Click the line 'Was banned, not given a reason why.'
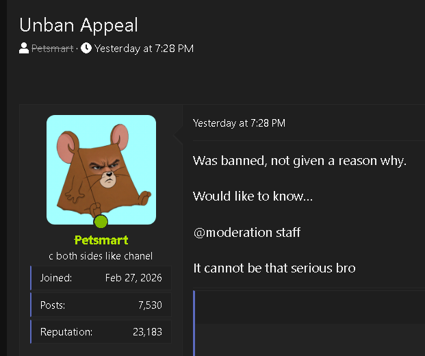 click(300, 161)
